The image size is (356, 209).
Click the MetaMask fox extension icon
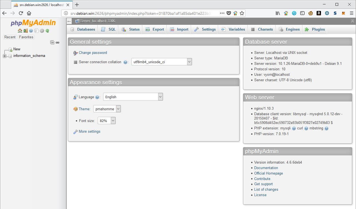tap(343, 13)
